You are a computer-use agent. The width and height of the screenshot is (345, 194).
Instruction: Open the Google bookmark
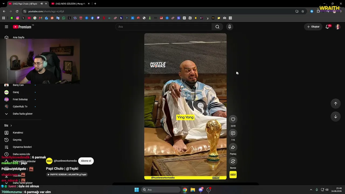point(35,18)
